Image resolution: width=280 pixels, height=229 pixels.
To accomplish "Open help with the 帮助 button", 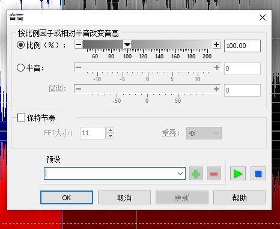I will 240,198.
